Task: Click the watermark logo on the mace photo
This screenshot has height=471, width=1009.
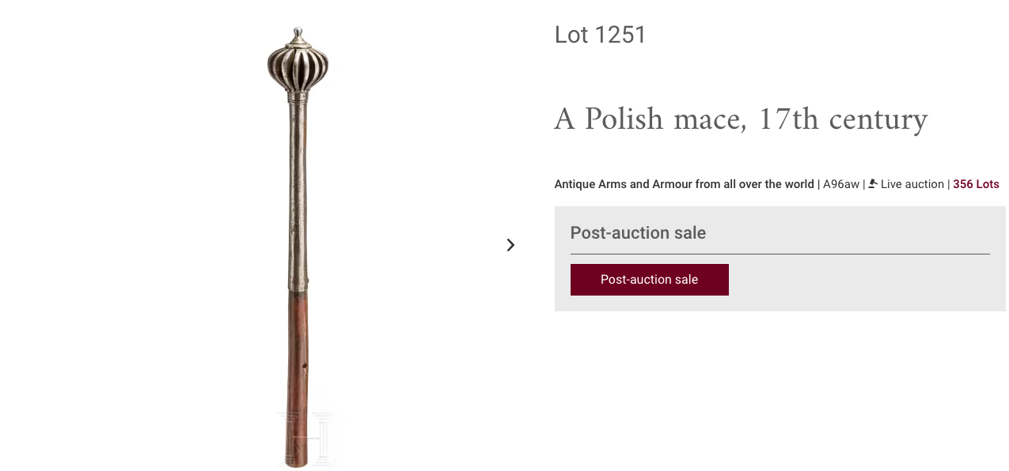Action: (x=307, y=438)
